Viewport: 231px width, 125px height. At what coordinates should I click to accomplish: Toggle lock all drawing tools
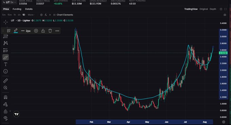5,111
